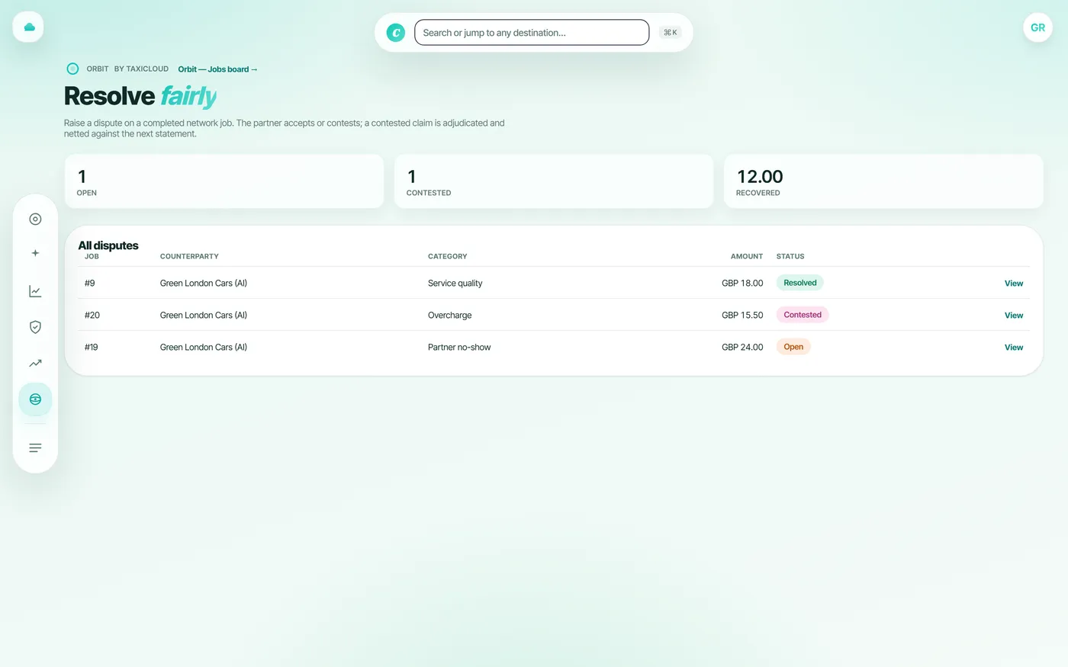Click the CATEGORY column header

[447, 257]
